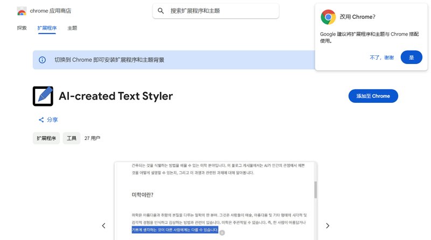Open the 工具 category chip
This screenshot has width=431, height=240.
tap(71, 138)
